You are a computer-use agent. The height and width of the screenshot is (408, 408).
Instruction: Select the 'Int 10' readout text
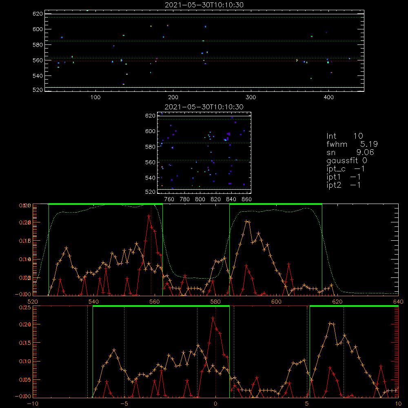click(x=344, y=136)
